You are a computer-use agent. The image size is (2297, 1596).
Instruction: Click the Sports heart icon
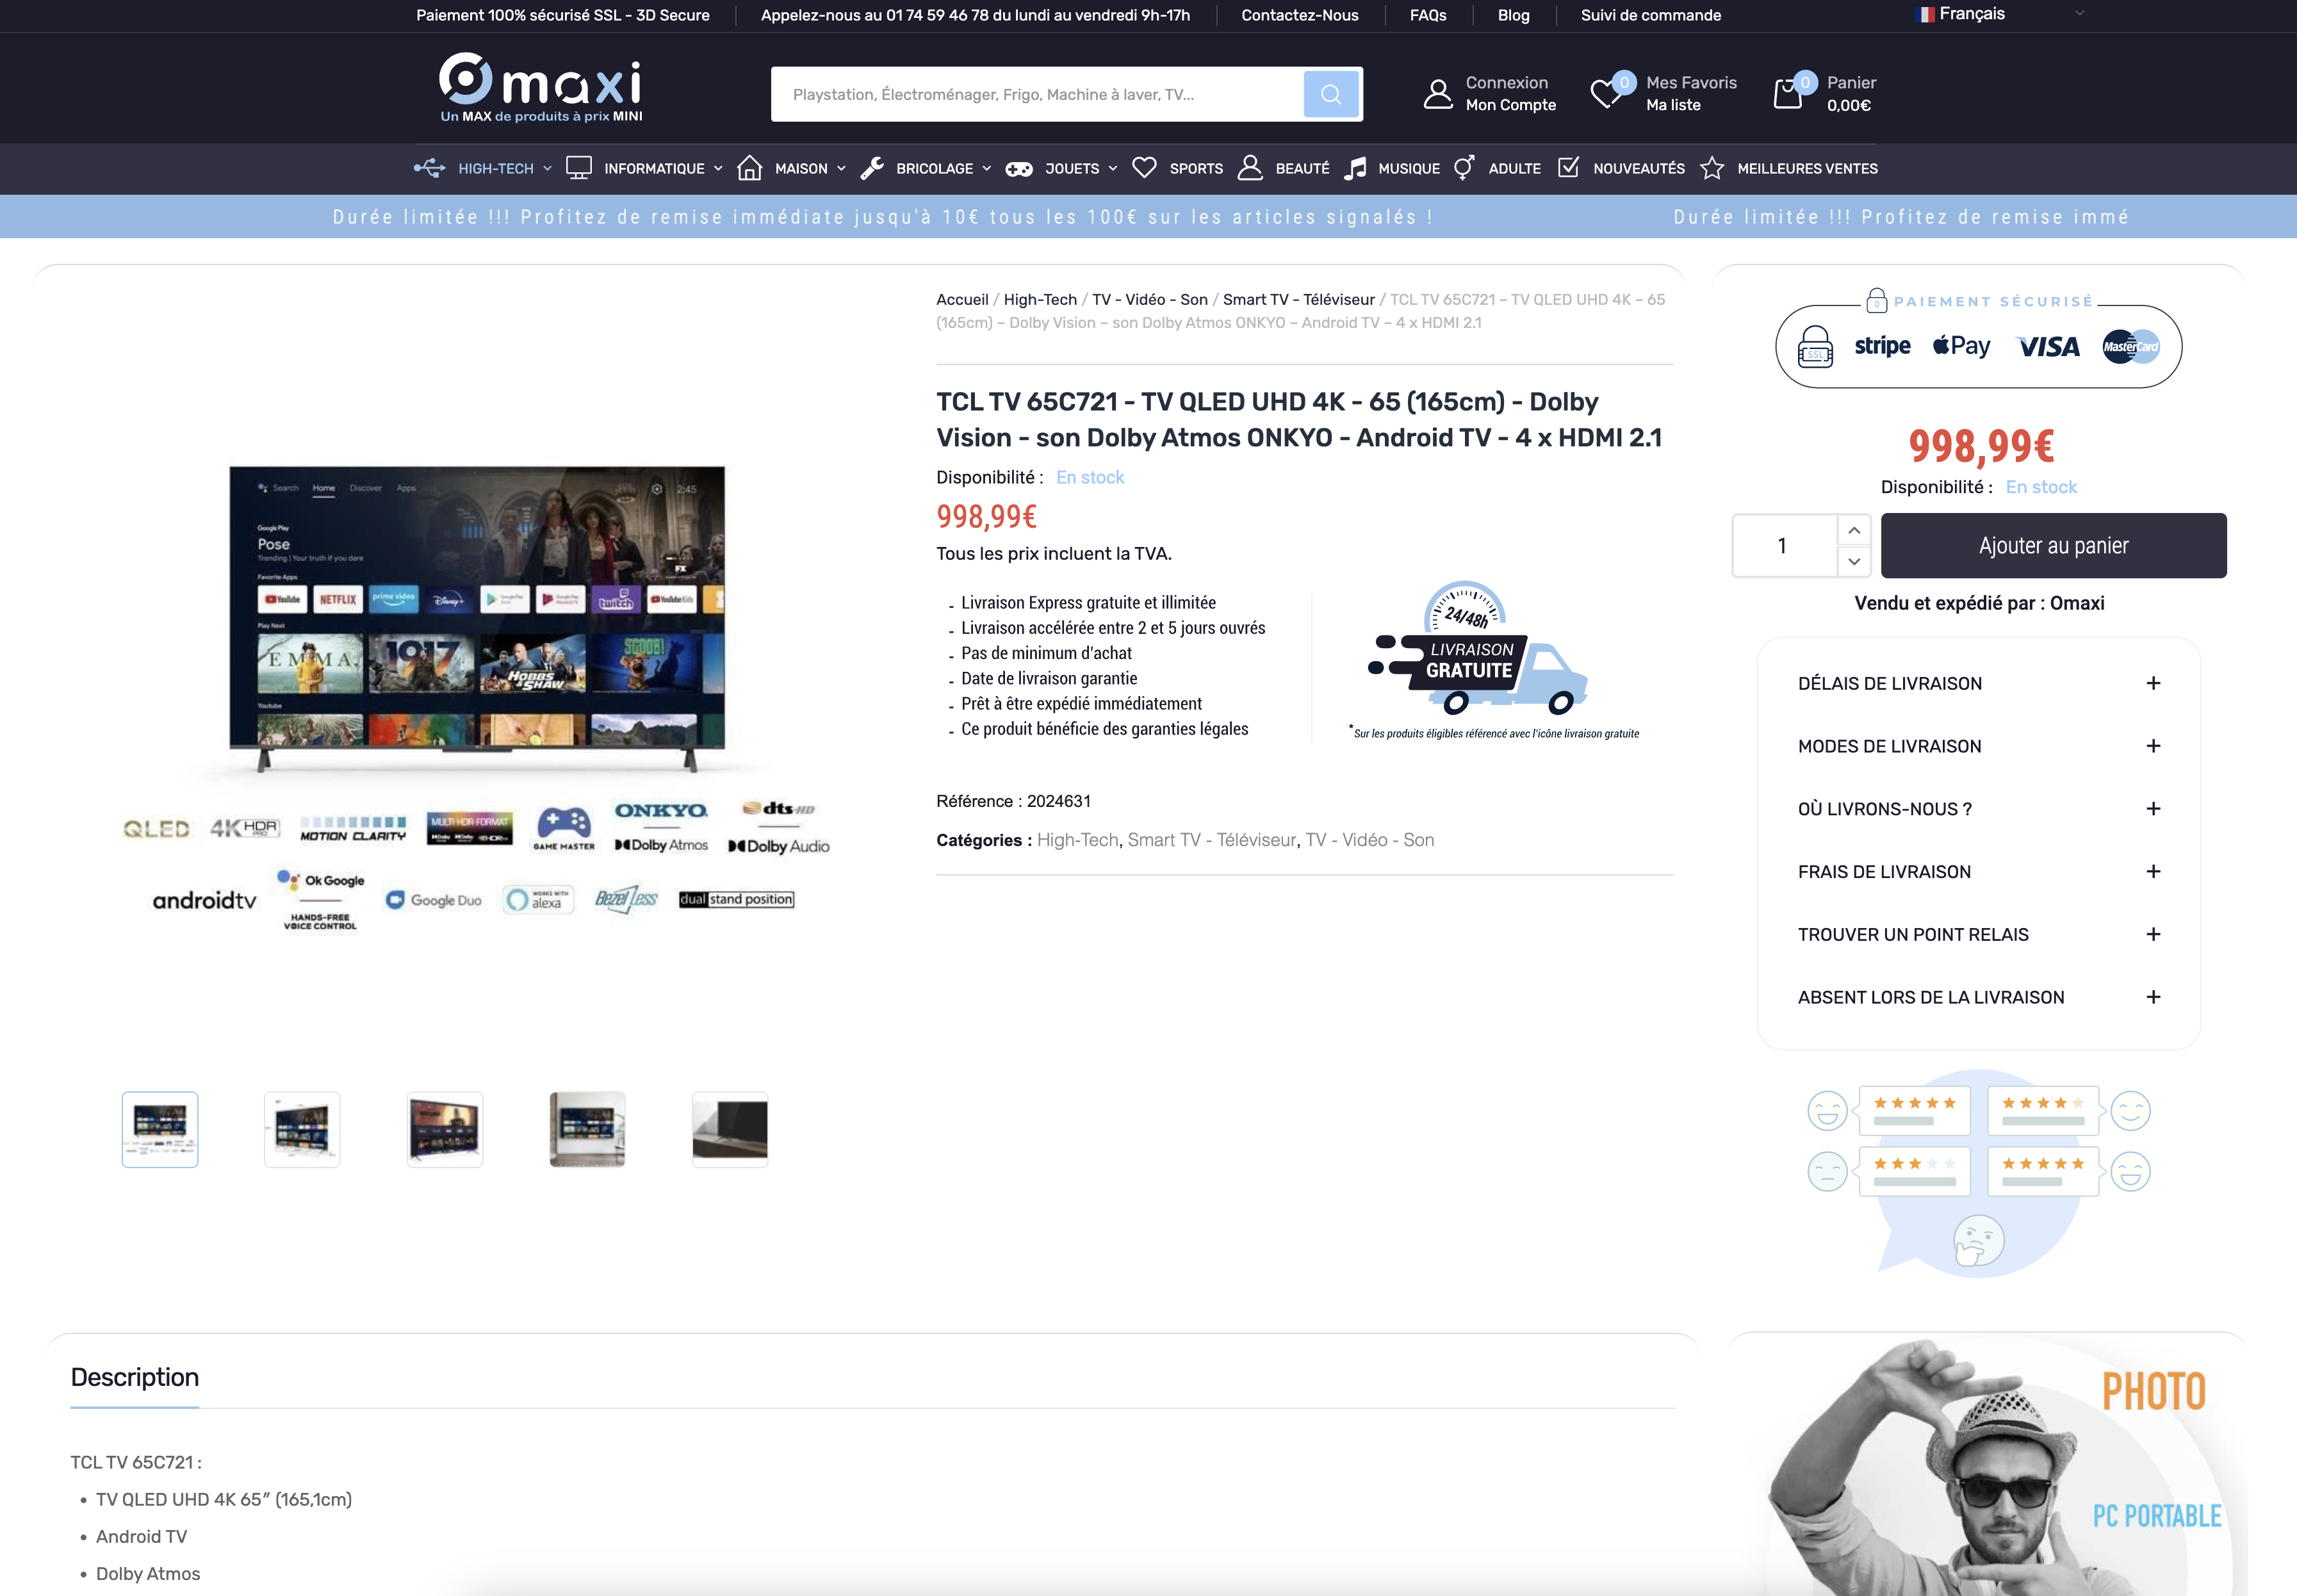coord(1144,168)
